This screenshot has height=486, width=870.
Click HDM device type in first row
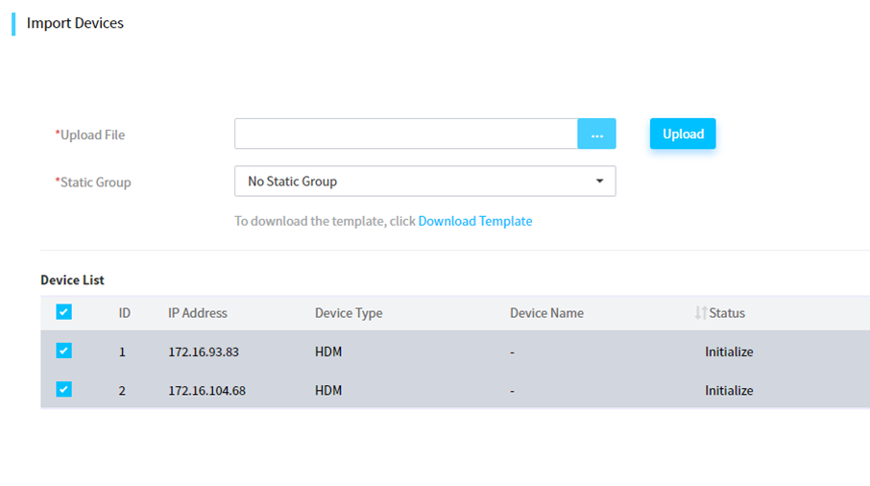click(327, 352)
